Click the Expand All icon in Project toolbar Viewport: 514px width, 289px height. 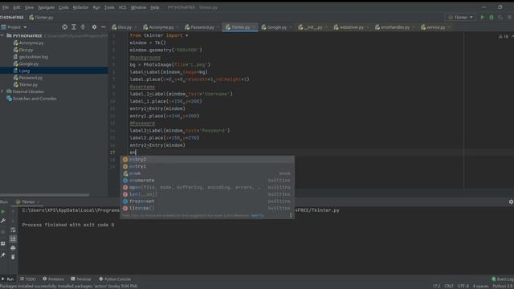74,27
